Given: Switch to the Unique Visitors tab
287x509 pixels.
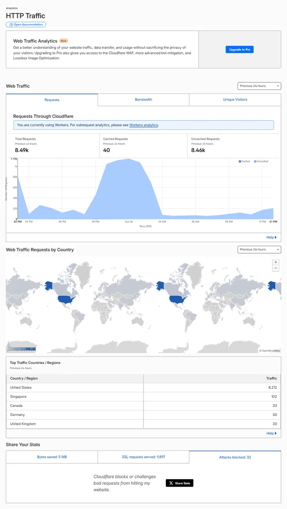Looking at the screenshot, I should (235, 99).
